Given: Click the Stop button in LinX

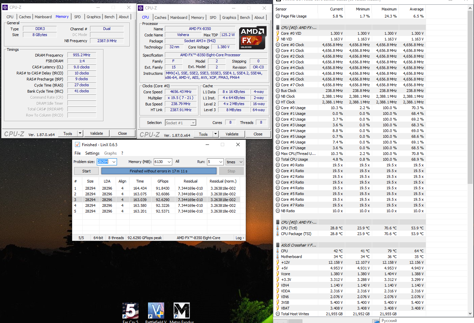Looking at the screenshot, I should (231, 171).
